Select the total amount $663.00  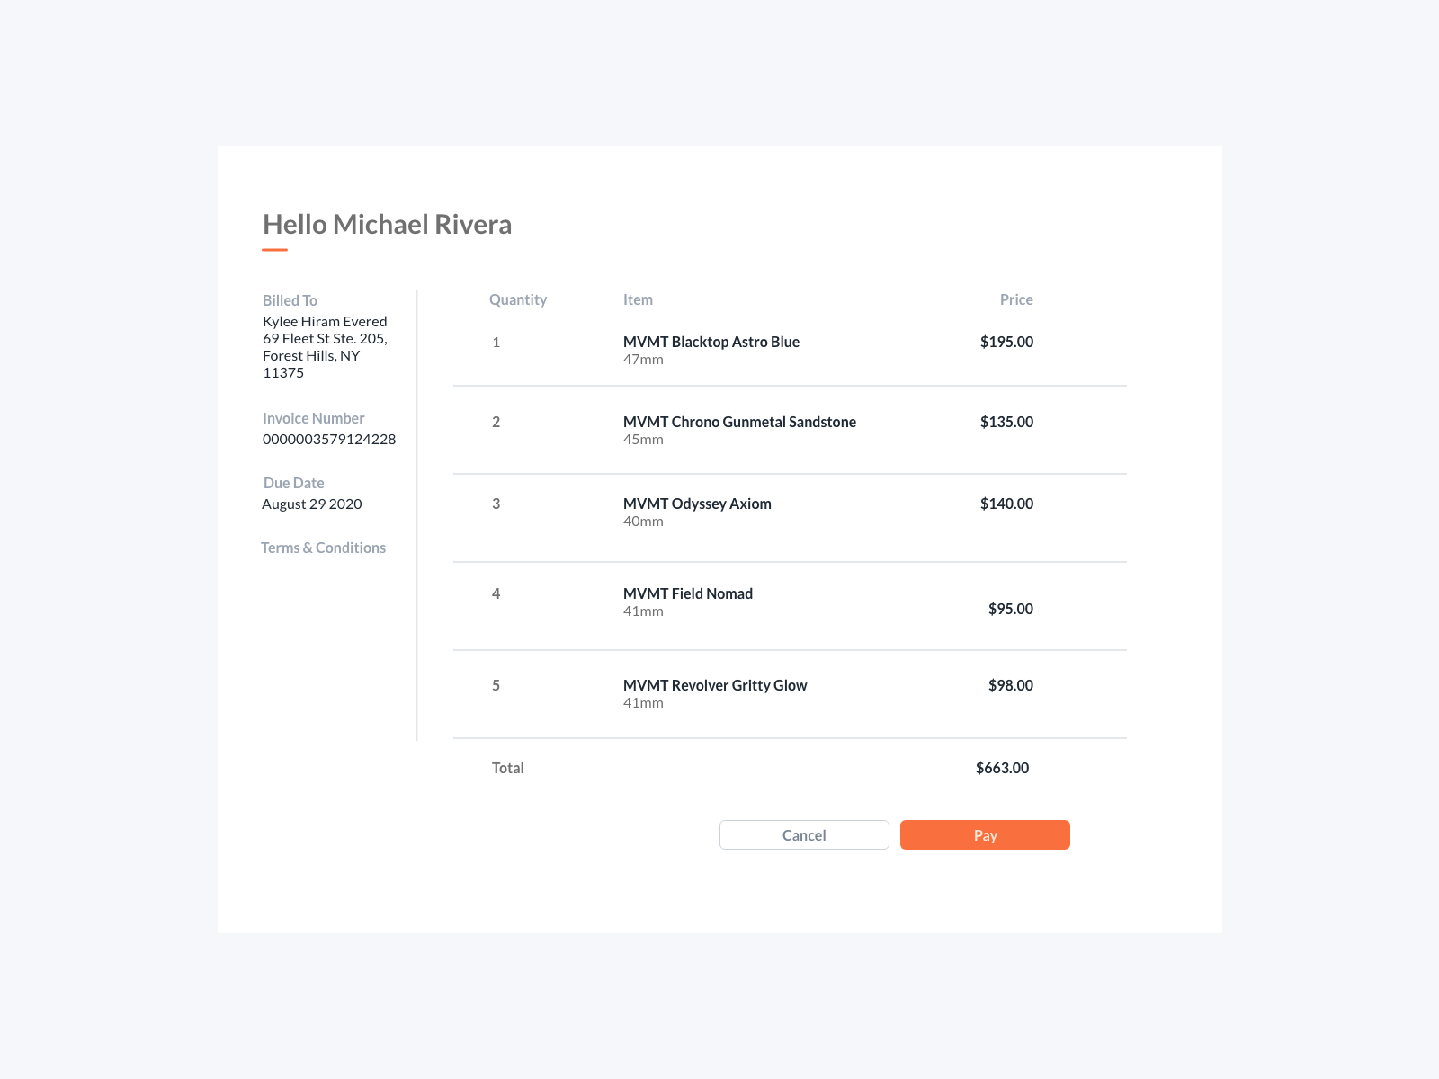1001,768
